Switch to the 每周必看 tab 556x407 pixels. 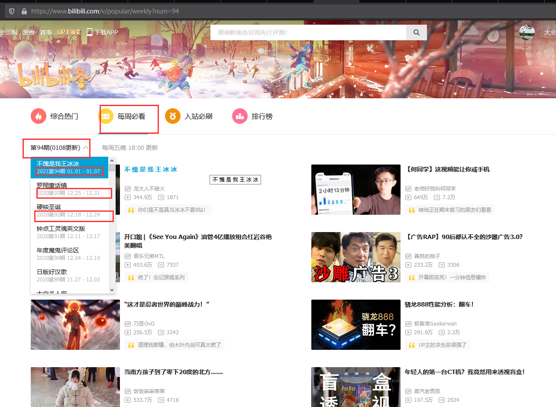click(122, 116)
